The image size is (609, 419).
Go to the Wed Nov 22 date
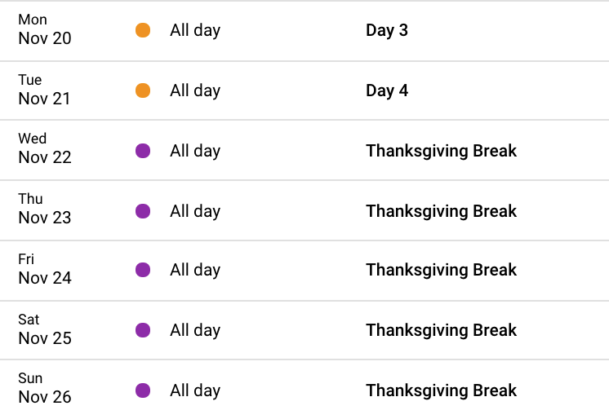[45, 148]
